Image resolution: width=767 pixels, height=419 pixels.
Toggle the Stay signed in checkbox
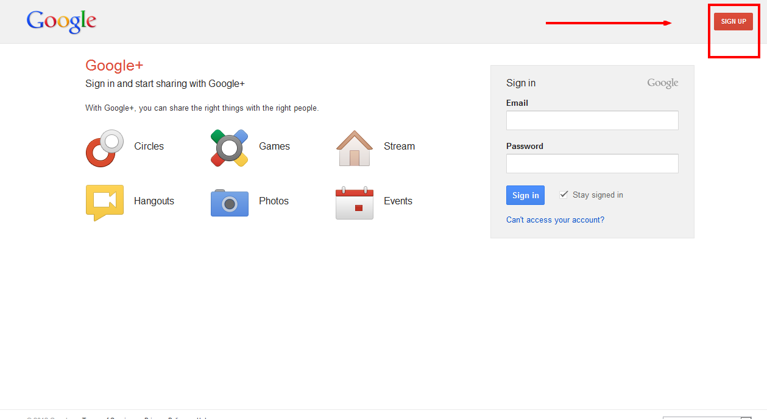[x=564, y=195]
